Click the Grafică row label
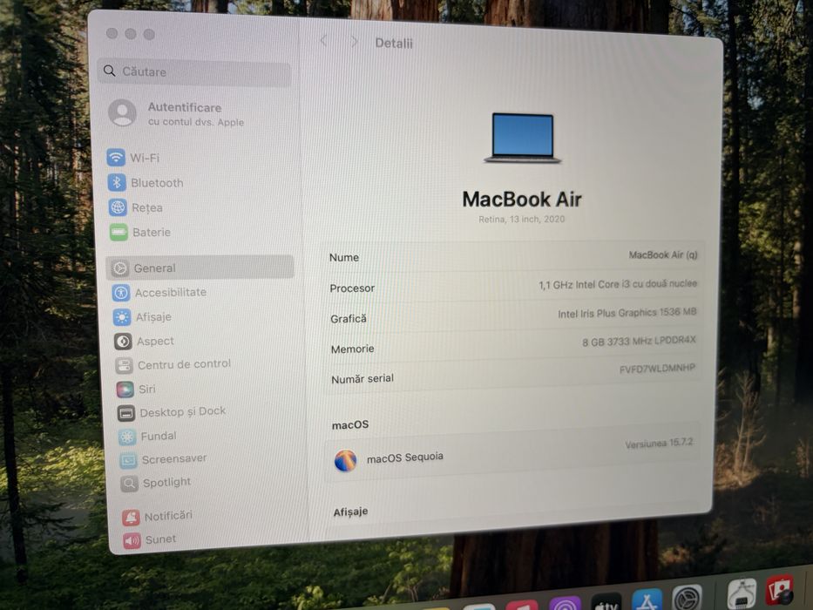 (x=349, y=319)
